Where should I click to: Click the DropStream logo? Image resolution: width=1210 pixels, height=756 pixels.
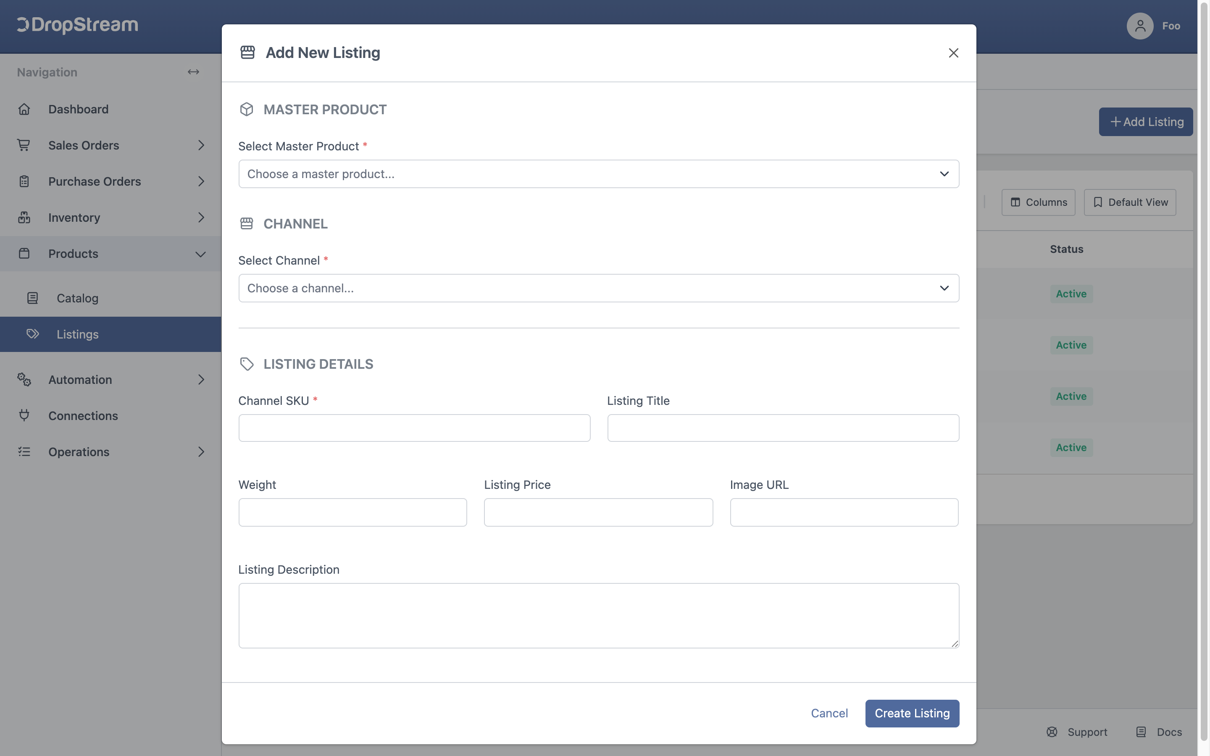tap(77, 25)
